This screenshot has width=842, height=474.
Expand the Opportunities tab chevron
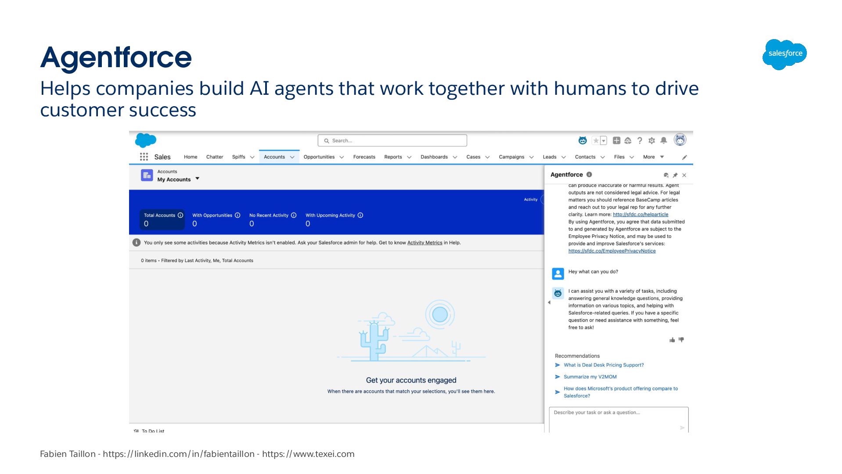coord(342,157)
